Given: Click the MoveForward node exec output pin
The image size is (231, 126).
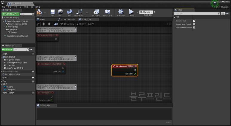Looking at the screenshot, I should (135, 70).
